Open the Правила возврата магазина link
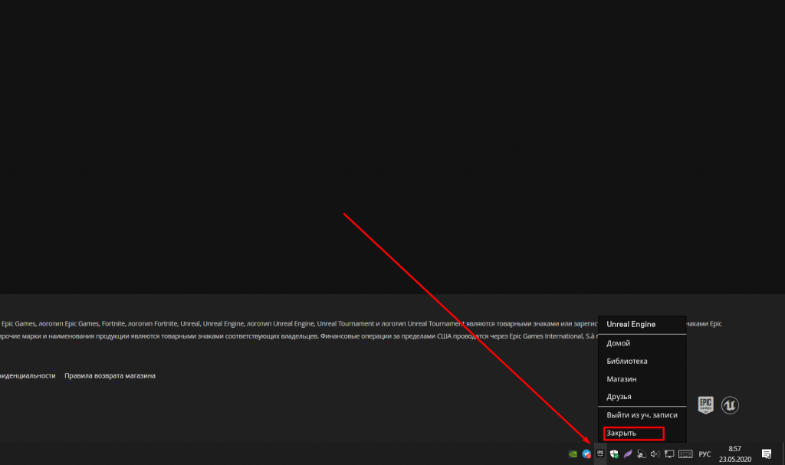 [110, 375]
